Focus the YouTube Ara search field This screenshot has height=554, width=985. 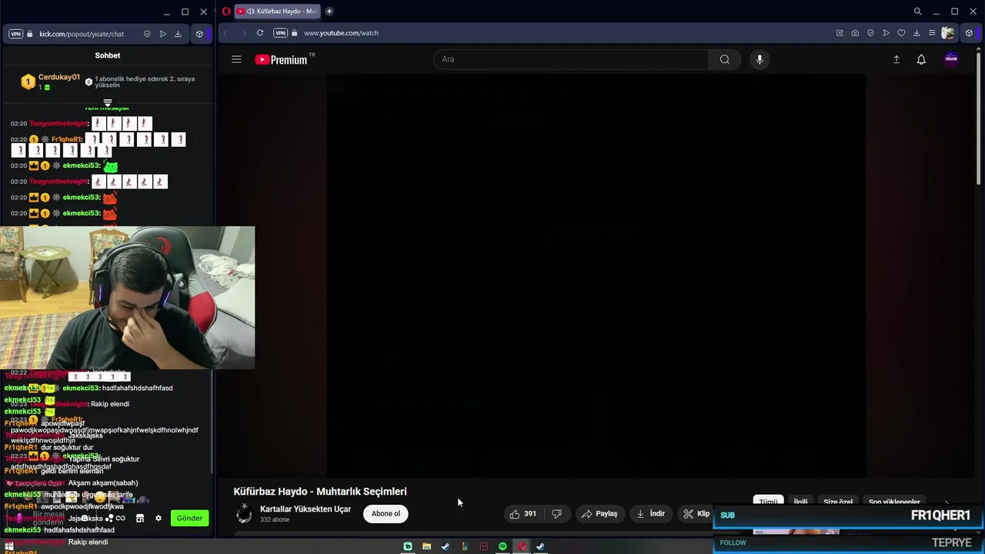click(x=571, y=59)
